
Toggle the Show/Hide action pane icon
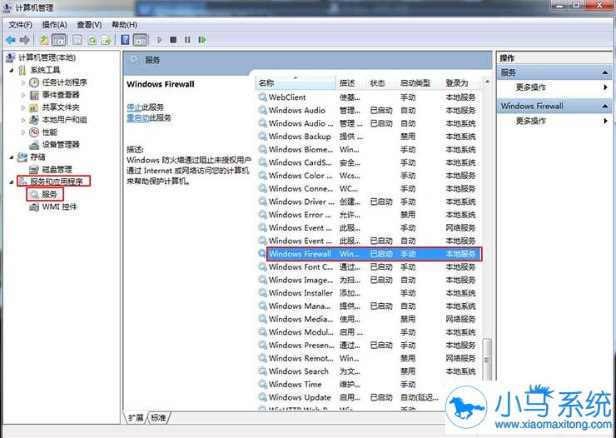coord(140,40)
